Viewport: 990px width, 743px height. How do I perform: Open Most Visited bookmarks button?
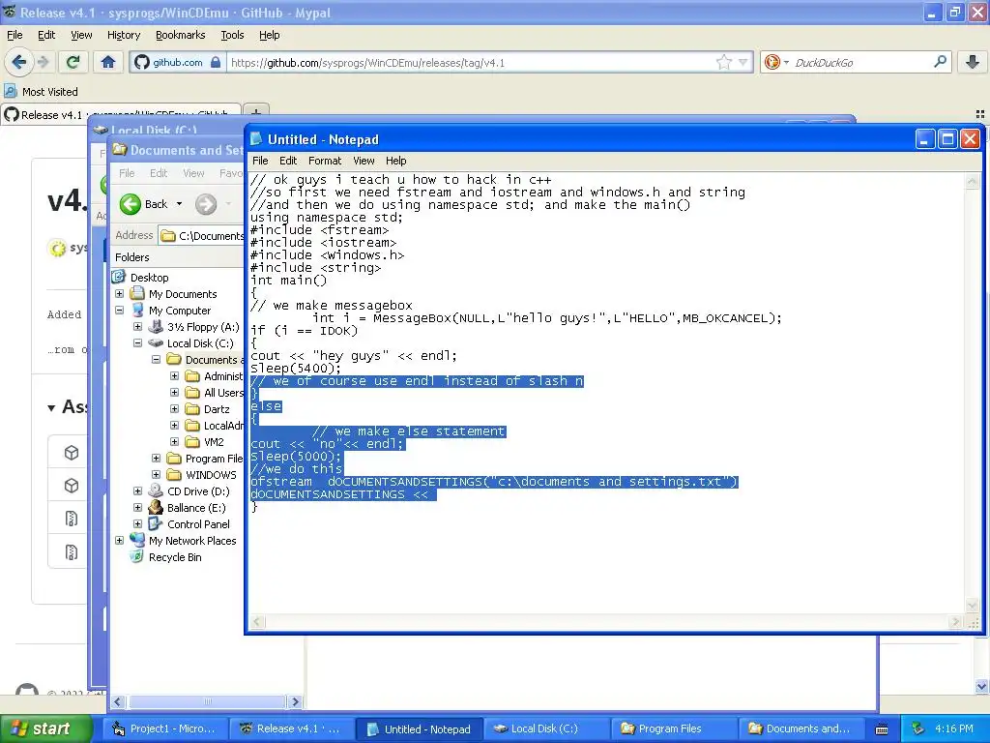click(x=41, y=92)
